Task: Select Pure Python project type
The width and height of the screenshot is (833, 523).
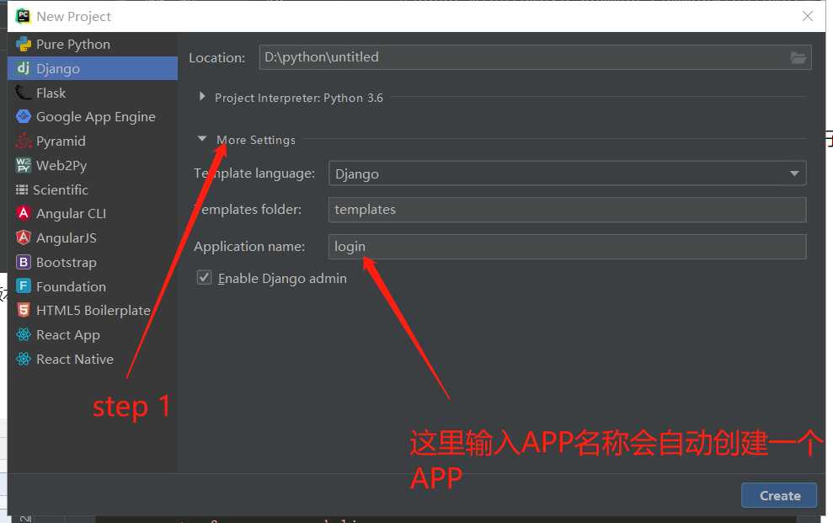Action: 93,44
